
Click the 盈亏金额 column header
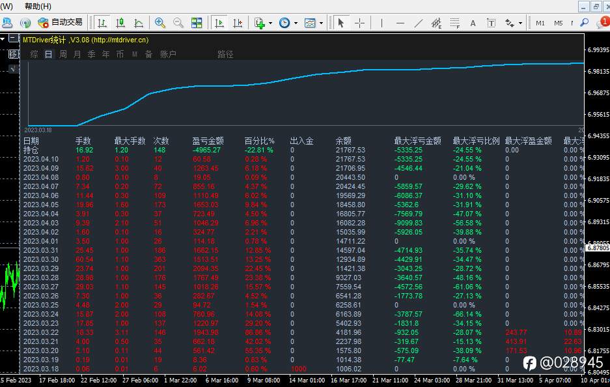coord(208,141)
